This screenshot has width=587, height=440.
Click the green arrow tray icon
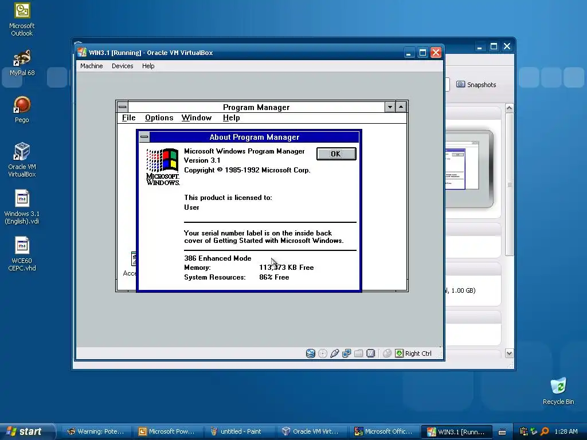tap(534, 431)
